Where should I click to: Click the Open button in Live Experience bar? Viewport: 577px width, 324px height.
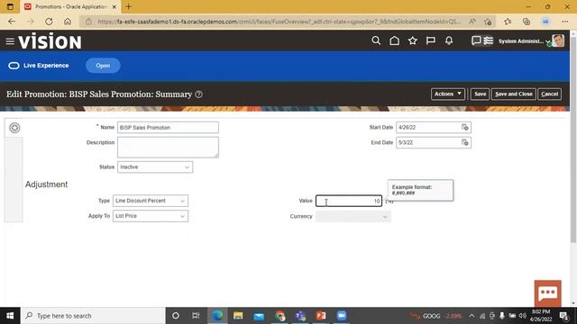coord(103,66)
